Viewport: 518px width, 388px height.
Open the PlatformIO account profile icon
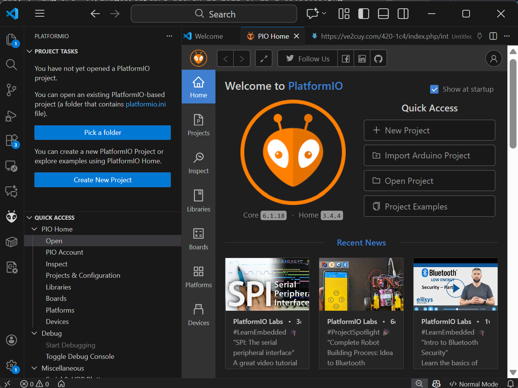point(494,58)
